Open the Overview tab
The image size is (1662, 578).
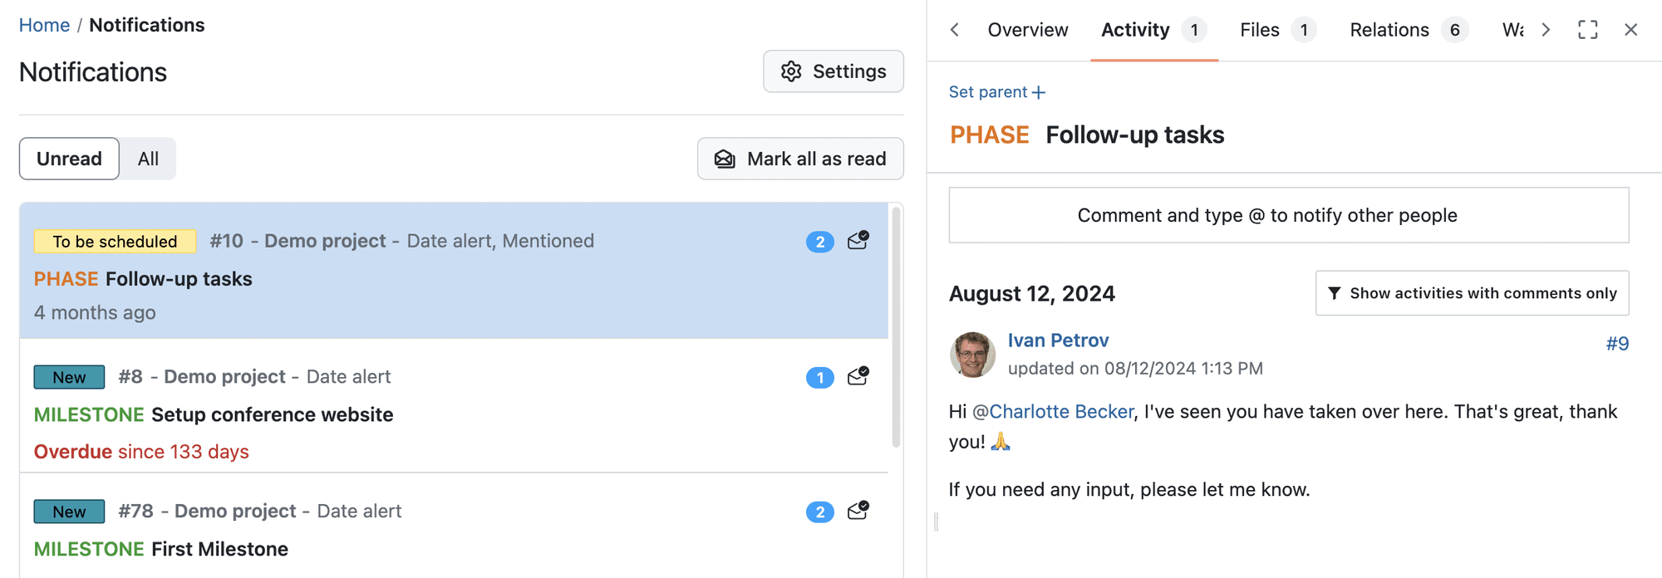pos(1027,30)
